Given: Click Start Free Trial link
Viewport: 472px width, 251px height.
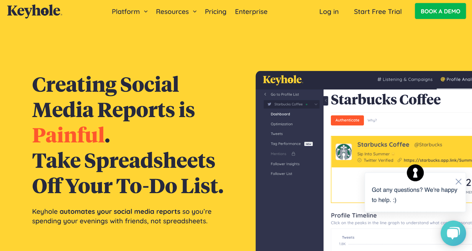Looking at the screenshot, I should click(x=378, y=12).
